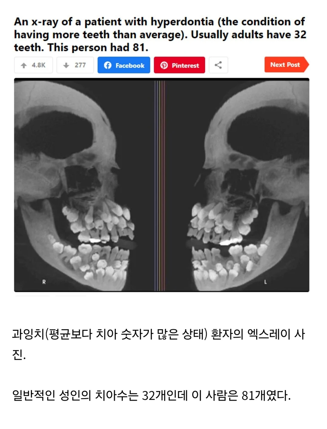This screenshot has width=327, height=429.
Task: Click the colored vertical lines divider
Action: [160, 185]
